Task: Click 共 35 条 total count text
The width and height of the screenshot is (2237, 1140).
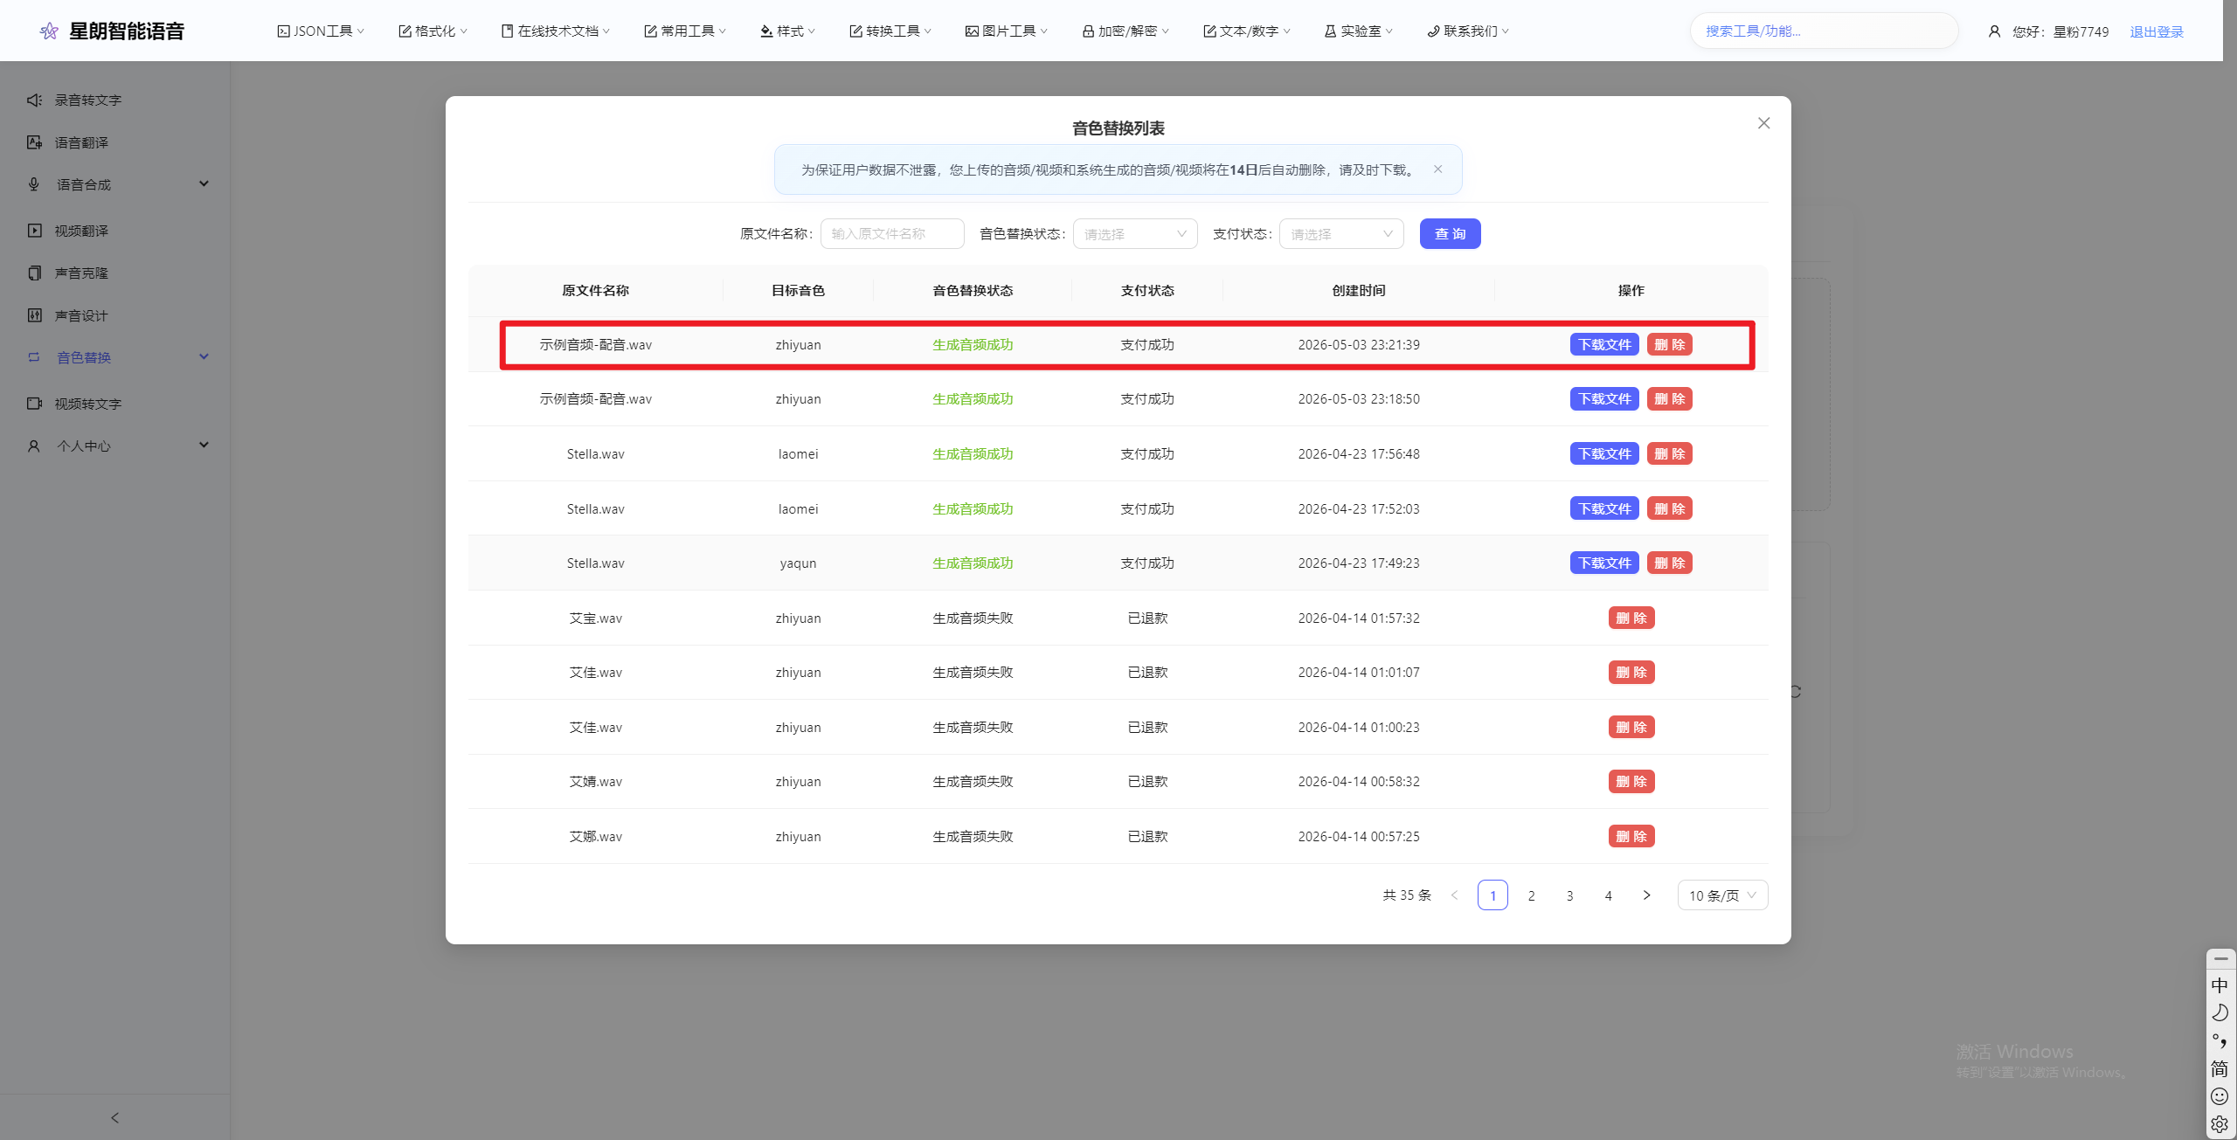Action: click(1407, 895)
